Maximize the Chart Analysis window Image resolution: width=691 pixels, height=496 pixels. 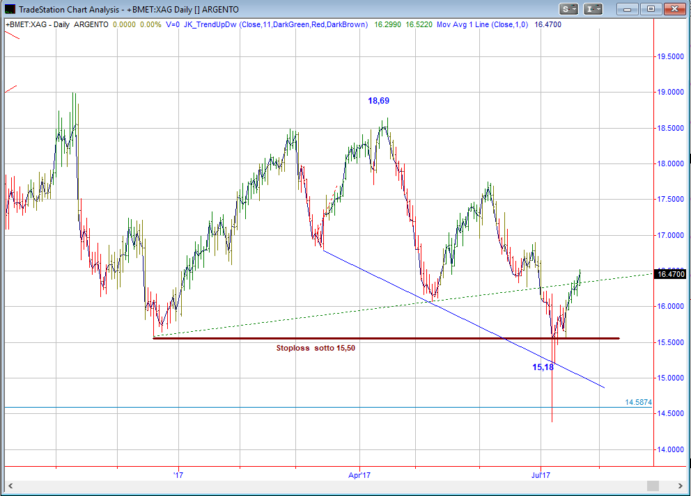point(651,9)
